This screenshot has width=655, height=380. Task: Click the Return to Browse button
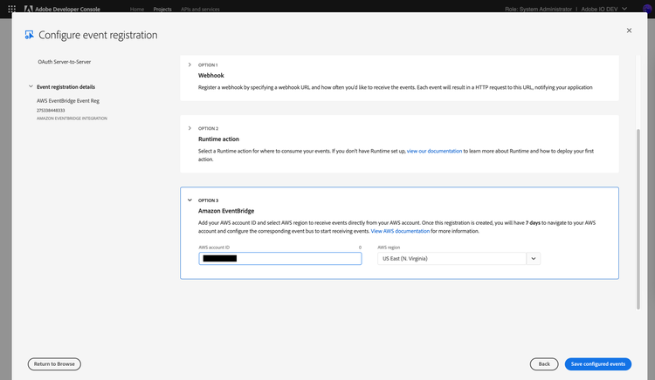click(54, 363)
